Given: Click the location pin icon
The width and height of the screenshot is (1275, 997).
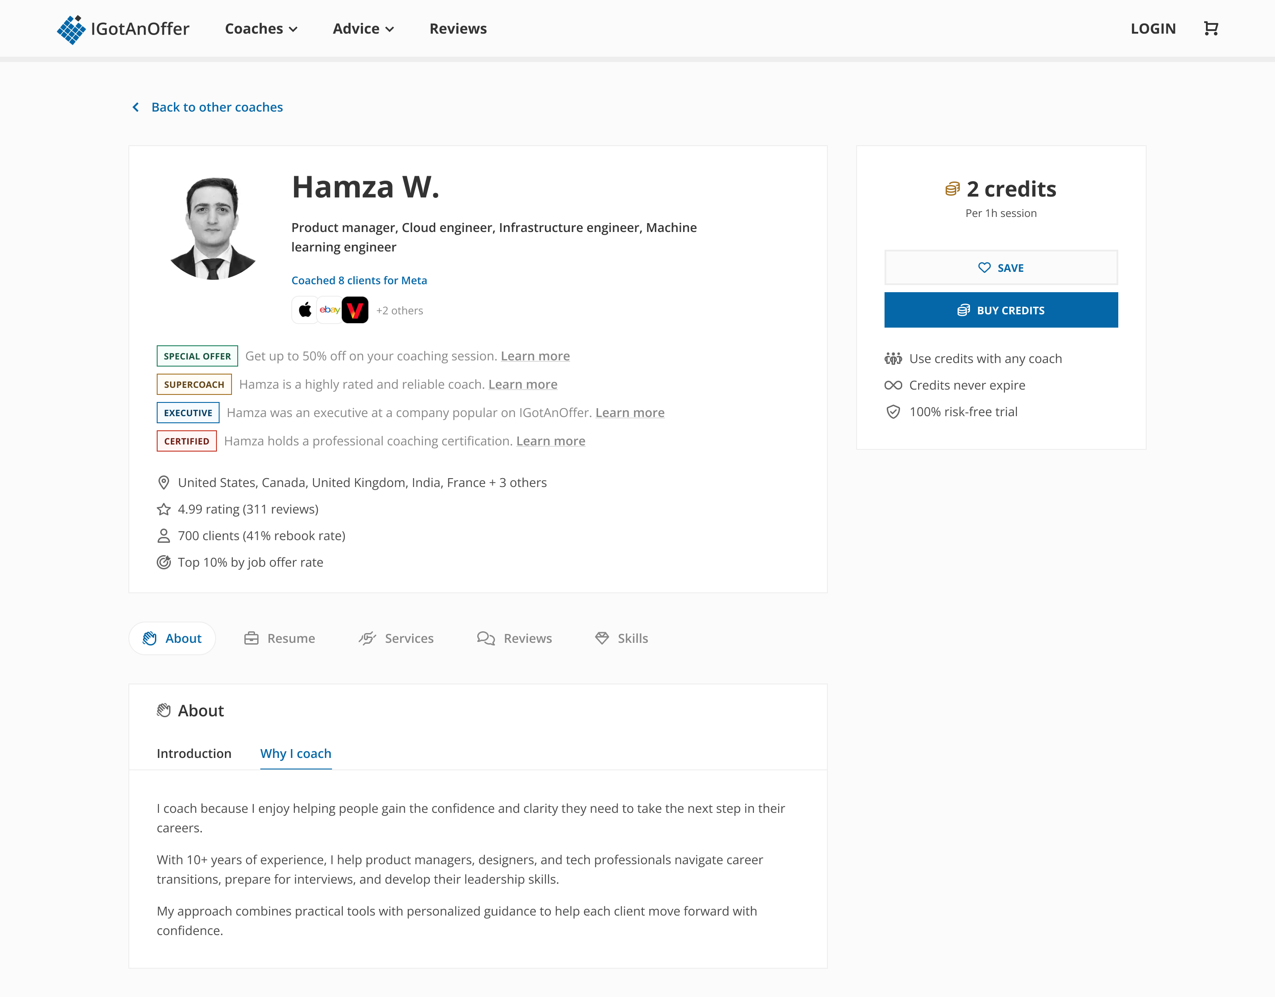Looking at the screenshot, I should click(x=163, y=483).
